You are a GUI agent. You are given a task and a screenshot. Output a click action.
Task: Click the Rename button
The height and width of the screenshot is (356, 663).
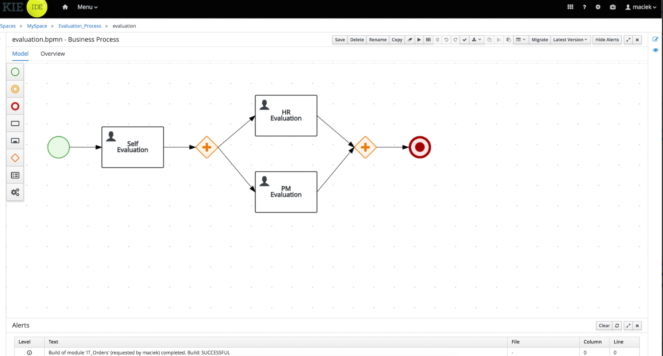point(378,40)
